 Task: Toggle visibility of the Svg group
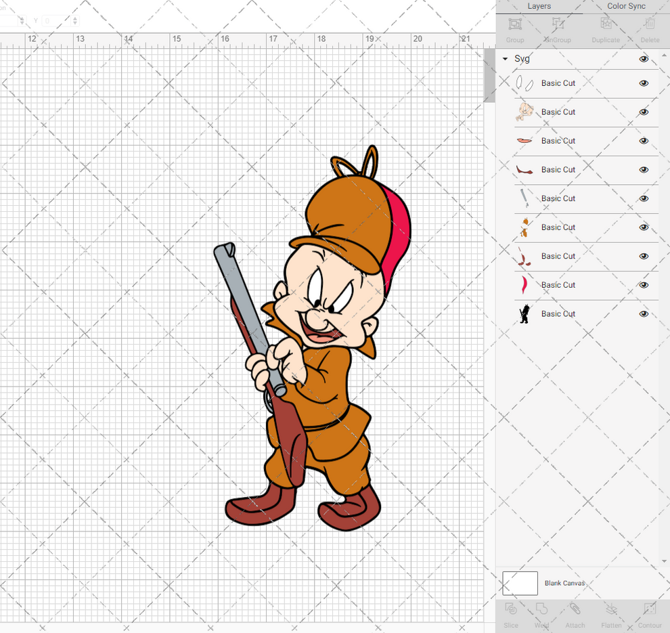tap(644, 59)
